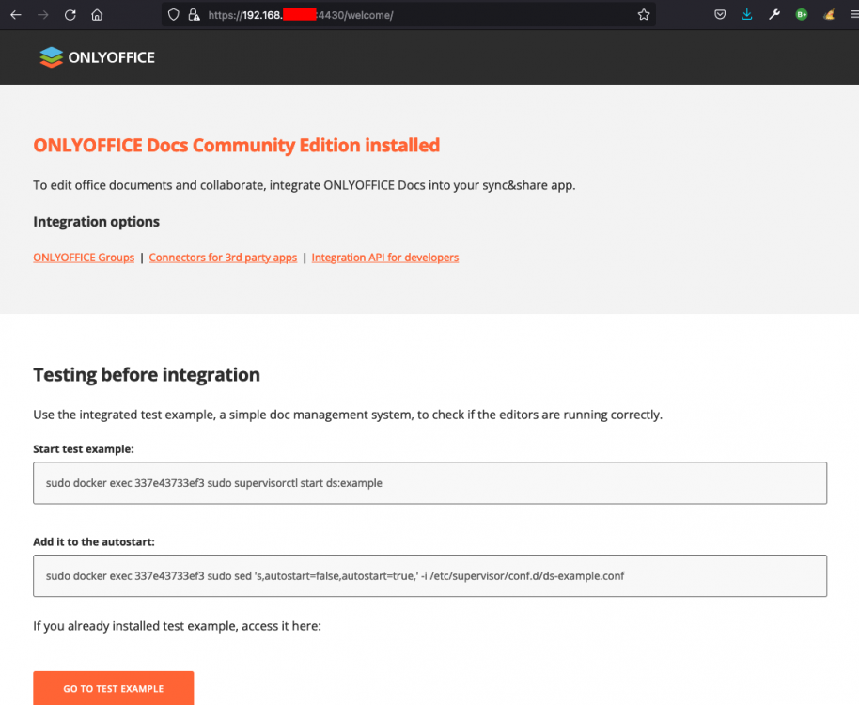Select the autostart sed command box
The image size is (859, 705).
coord(430,575)
